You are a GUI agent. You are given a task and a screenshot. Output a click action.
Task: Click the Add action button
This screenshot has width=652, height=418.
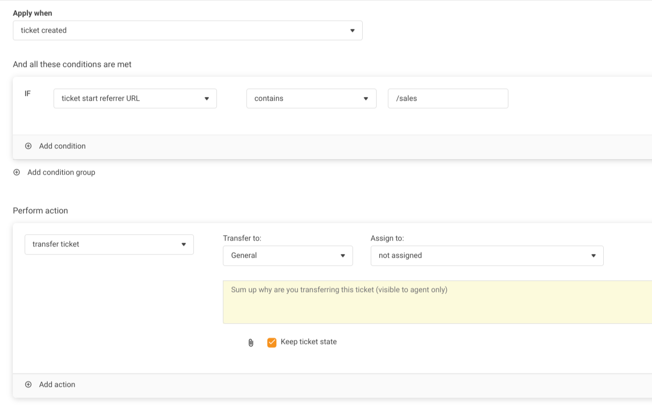(57, 384)
